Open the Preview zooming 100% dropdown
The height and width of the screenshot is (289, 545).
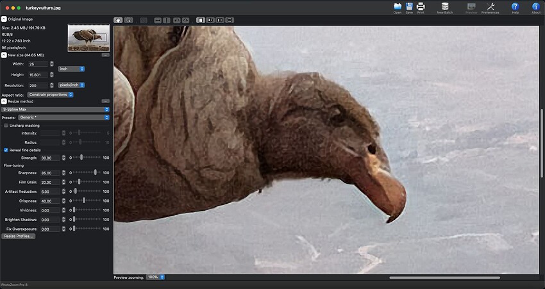155,277
